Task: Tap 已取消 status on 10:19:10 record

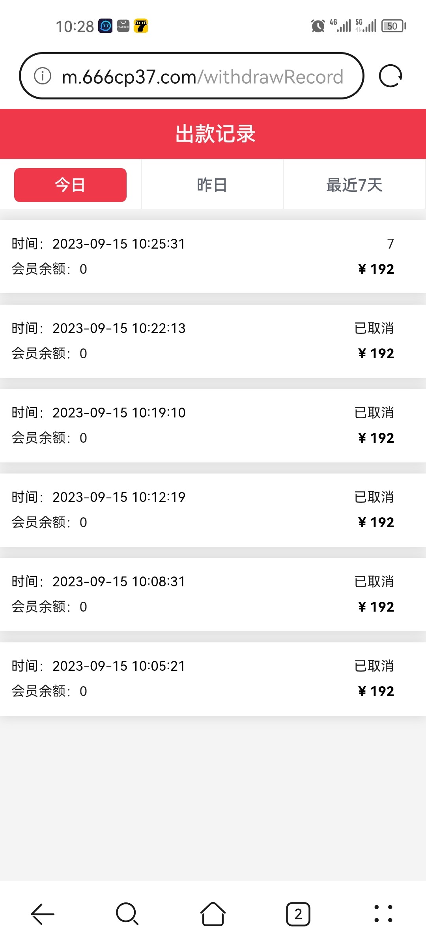Action: (x=374, y=413)
